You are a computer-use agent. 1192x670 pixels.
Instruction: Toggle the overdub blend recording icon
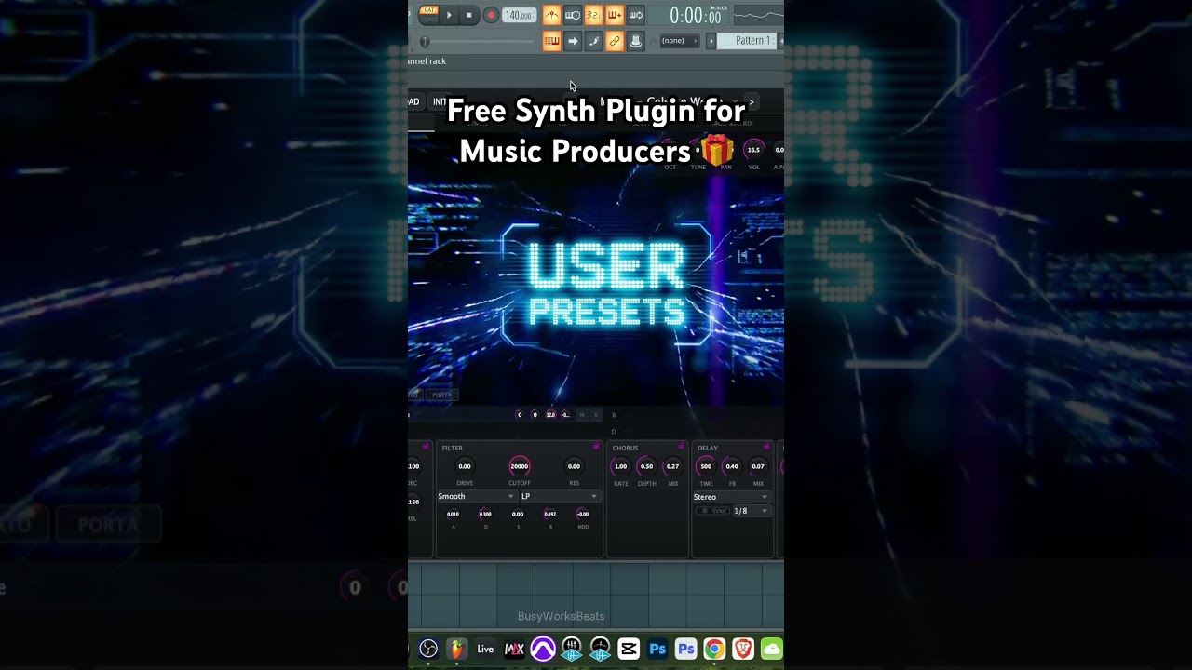(x=615, y=15)
